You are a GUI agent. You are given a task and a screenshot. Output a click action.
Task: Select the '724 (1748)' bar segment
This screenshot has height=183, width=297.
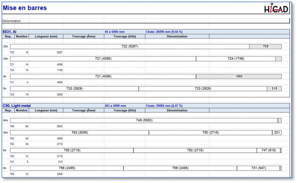[236, 59]
